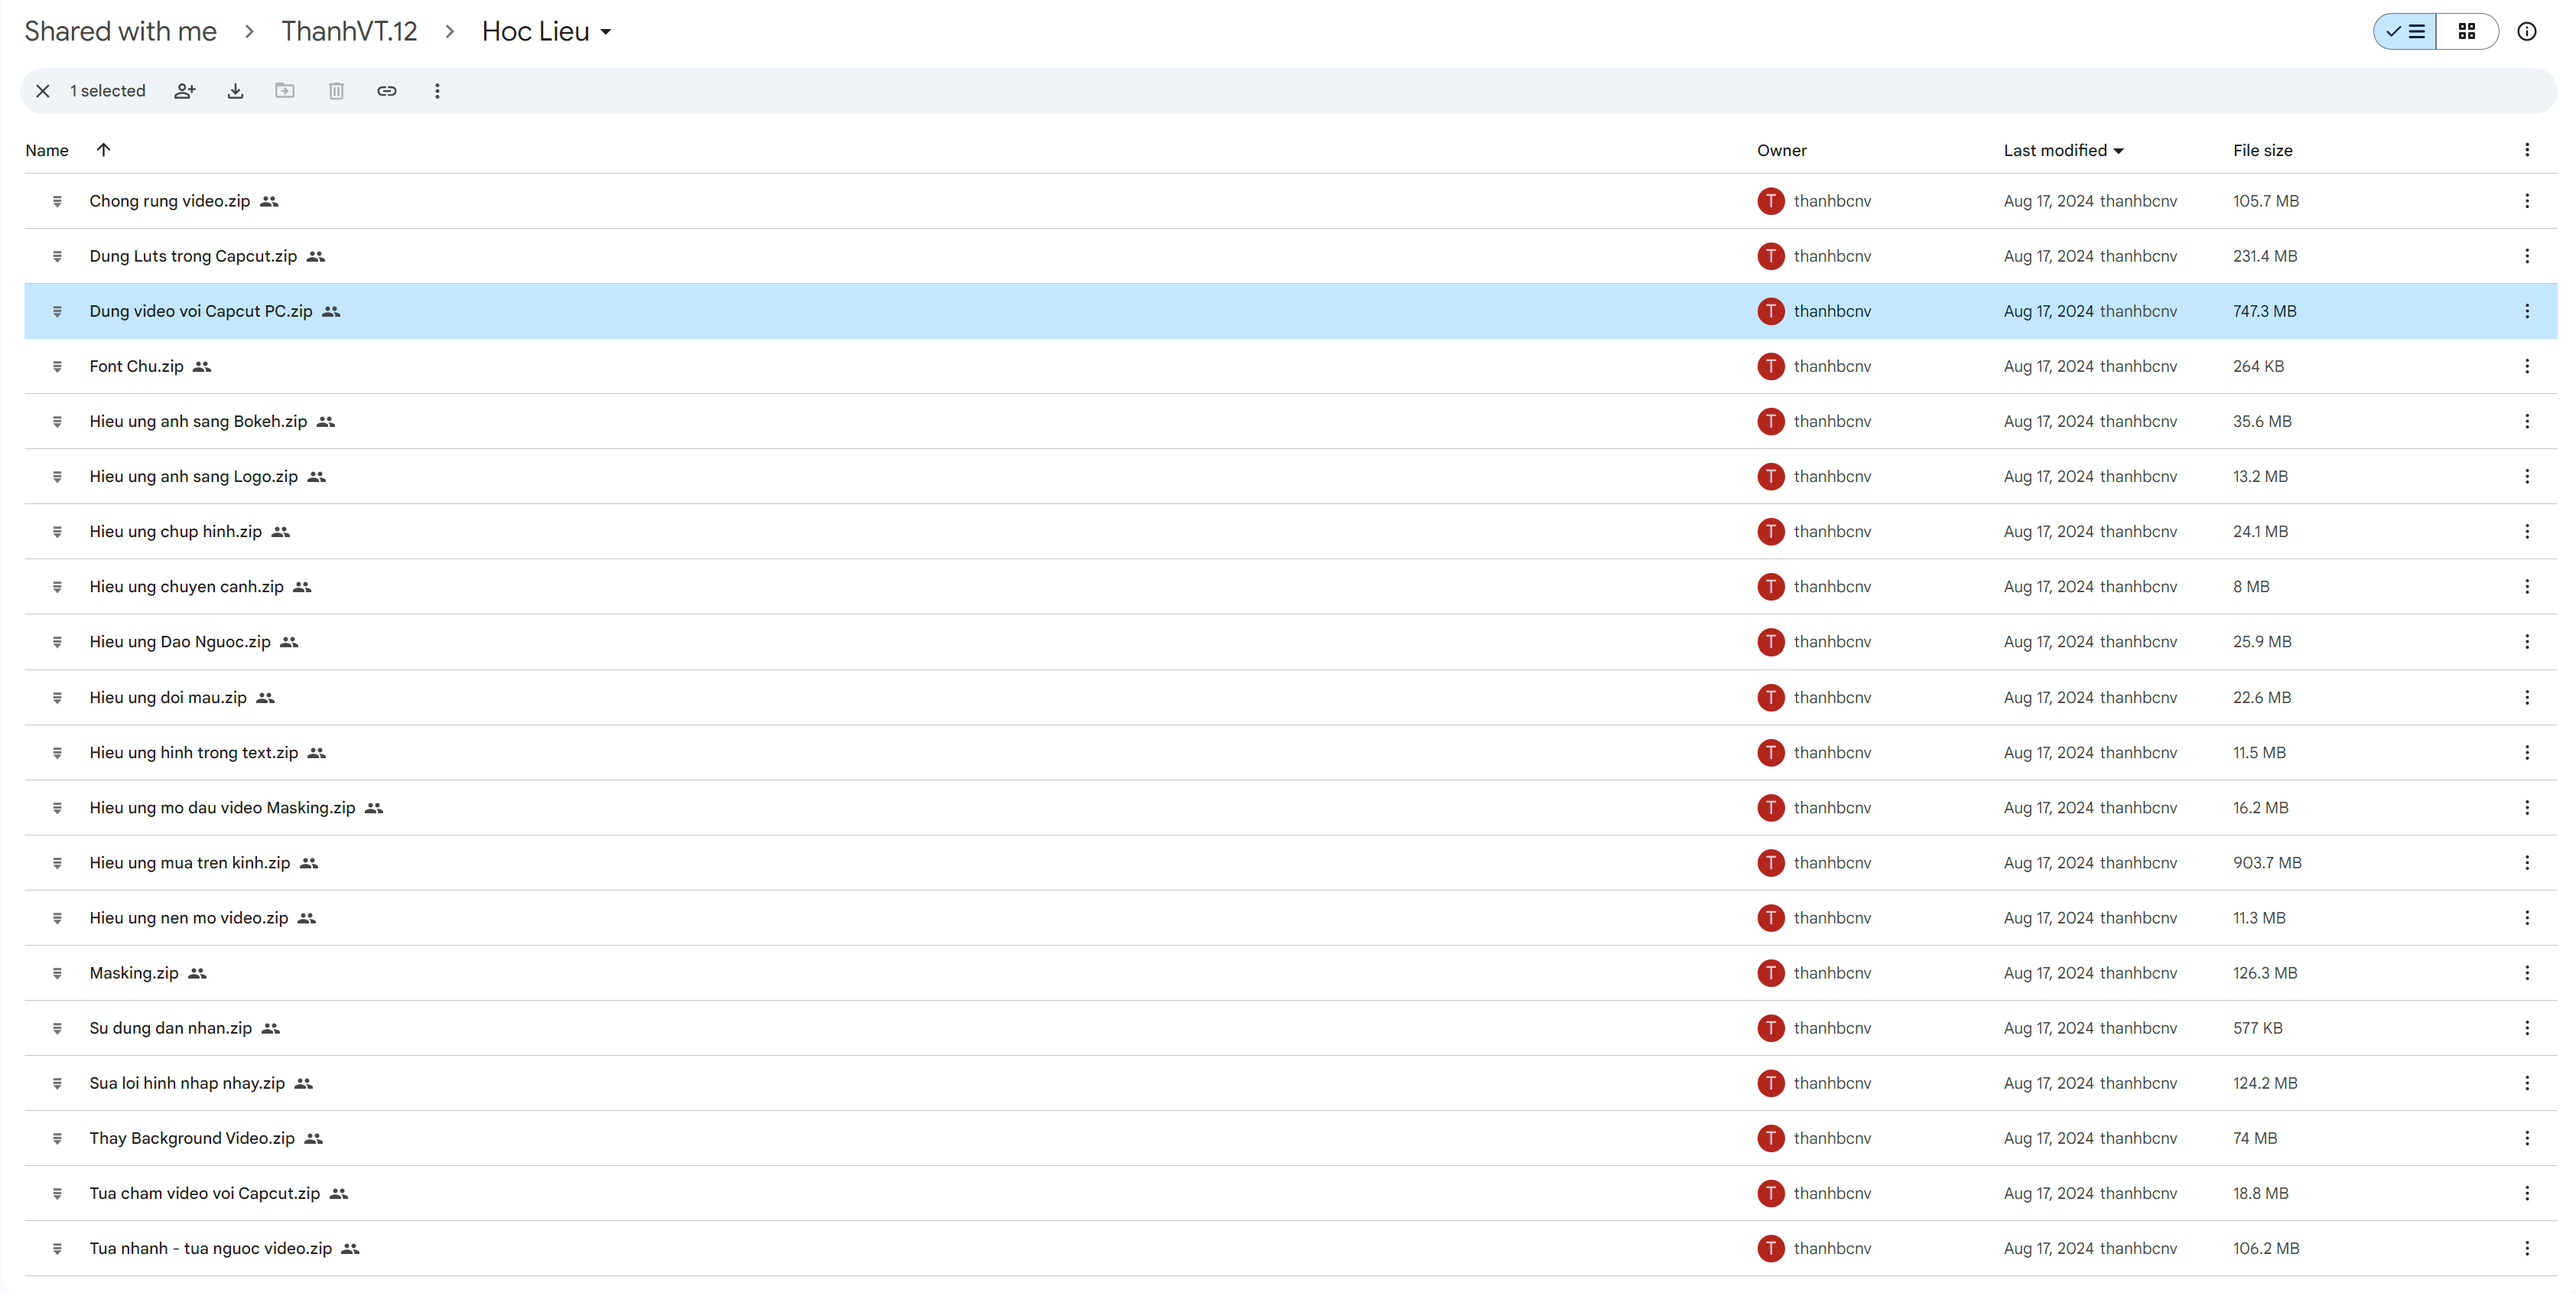This screenshot has height=1293, width=2576.
Task: Open the column header's sort options menu
Action: (2526, 150)
